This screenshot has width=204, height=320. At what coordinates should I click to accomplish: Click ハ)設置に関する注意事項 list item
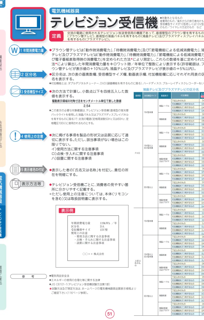pos(72,158)
